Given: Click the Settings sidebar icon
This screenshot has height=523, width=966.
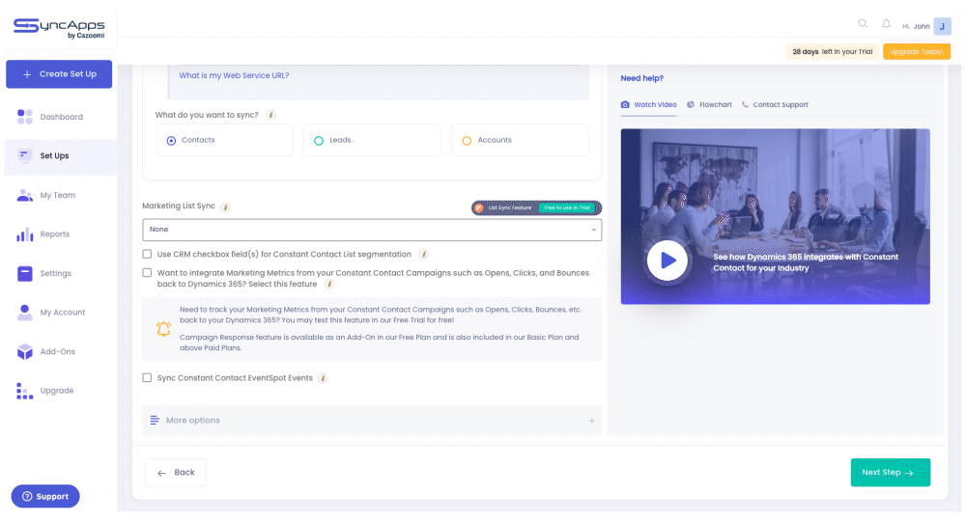Looking at the screenshot, I should (x=25, y=273).
